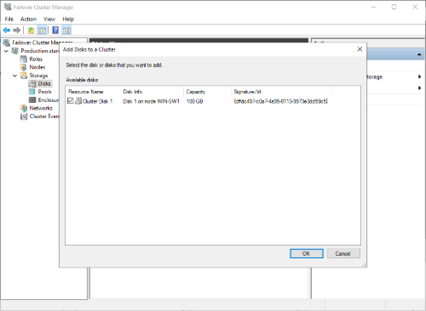The width and height of the screenshot is (426, 311).
Task: Sort by Signature/Id column header
Action: click(x=281, y=92)
